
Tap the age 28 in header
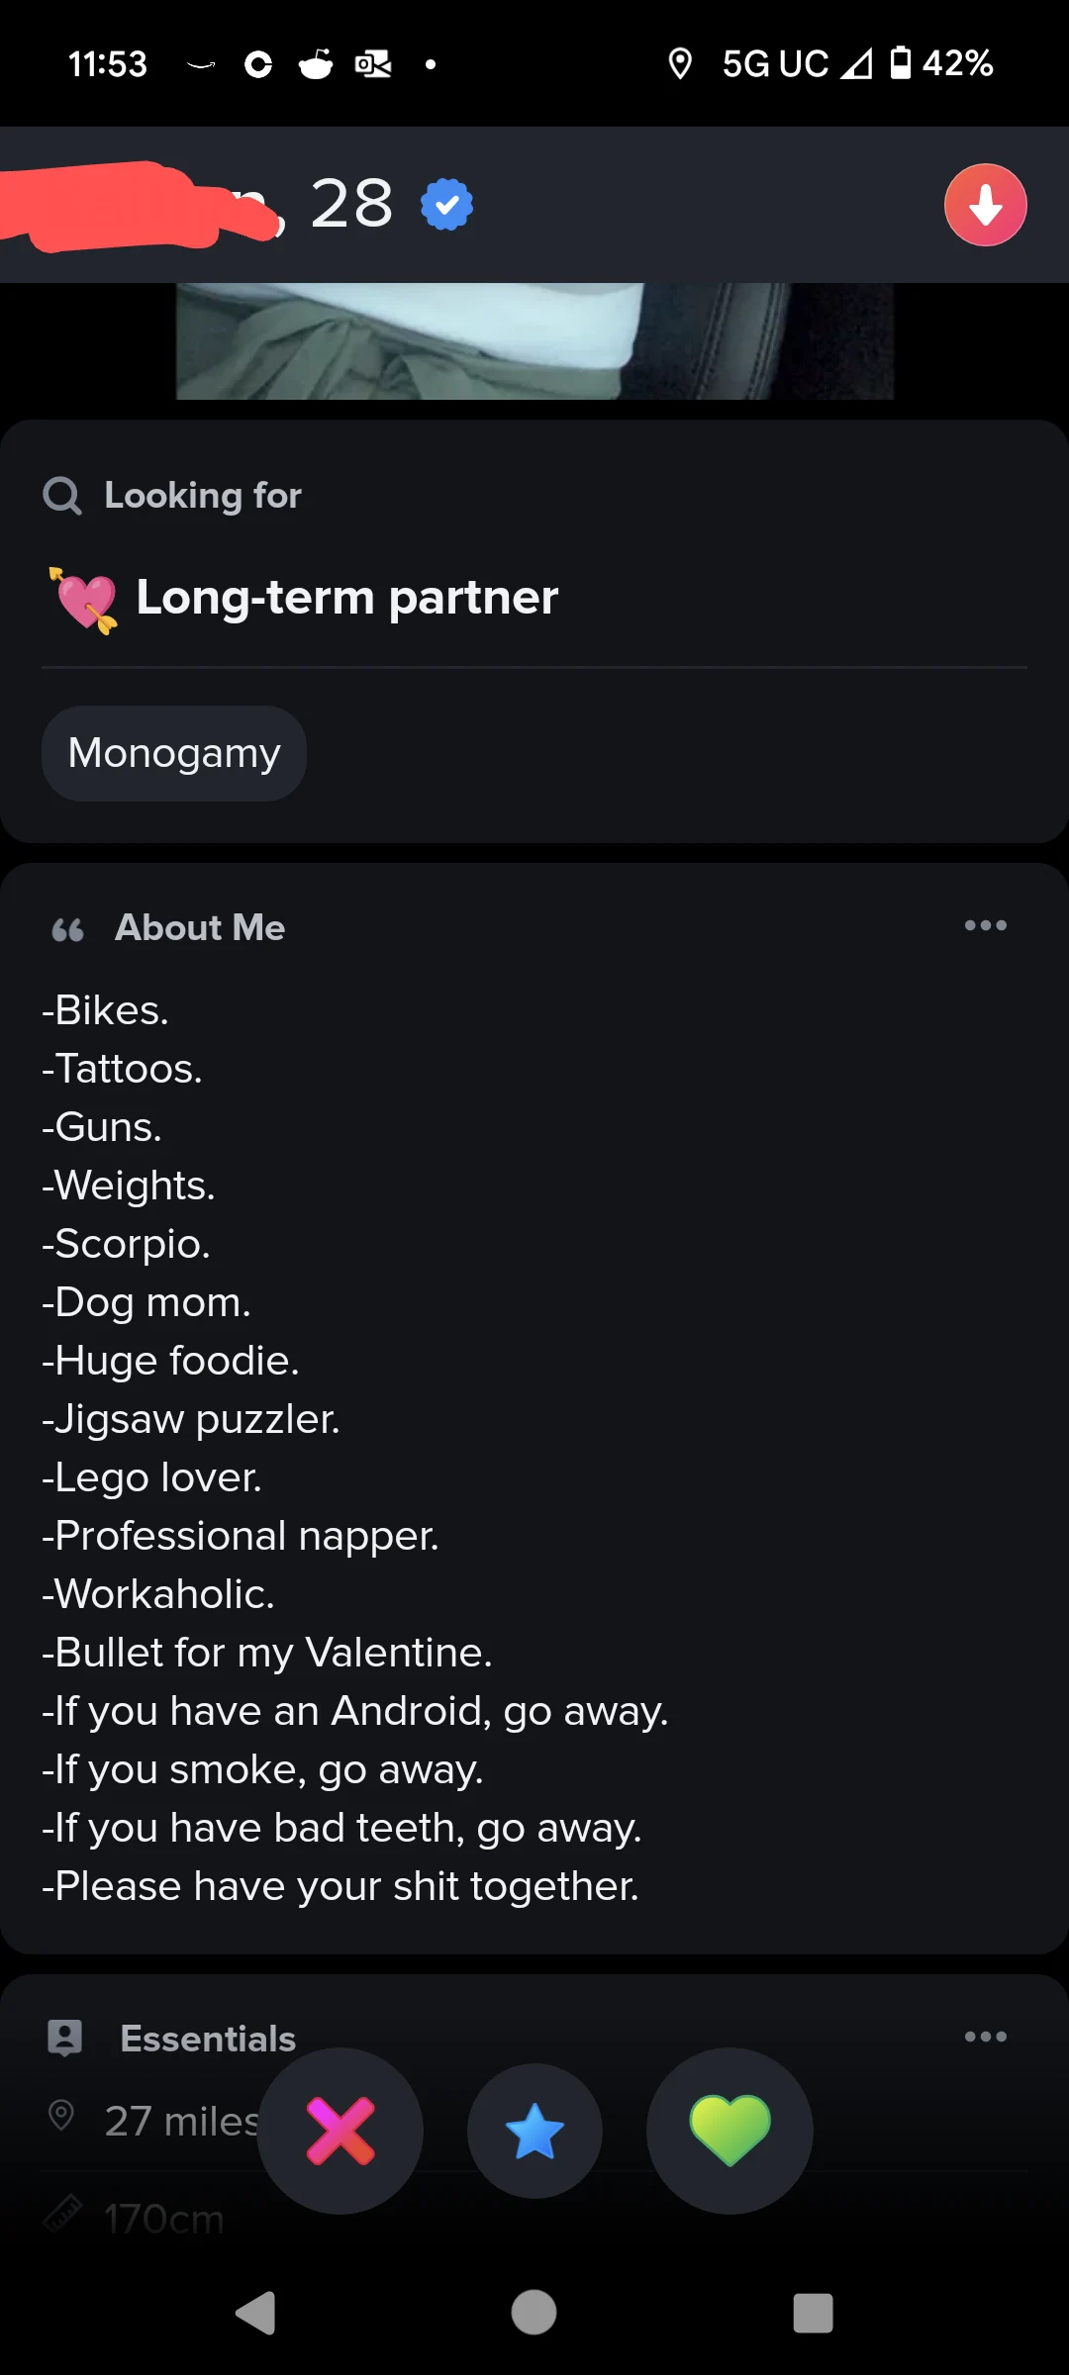pyautogui.click(x=351, y=205)
